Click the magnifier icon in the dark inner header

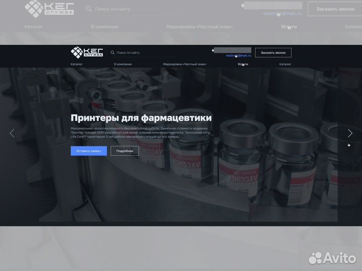(112, 52)
